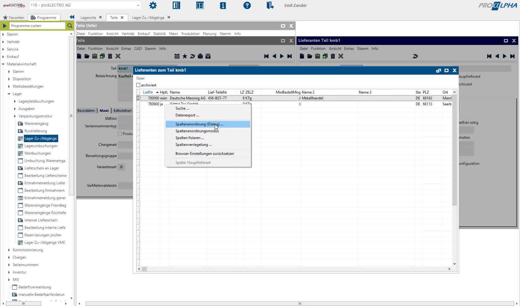Open the info icon in top bar
This screenshot has width=520, height=306.
point(223,5)
